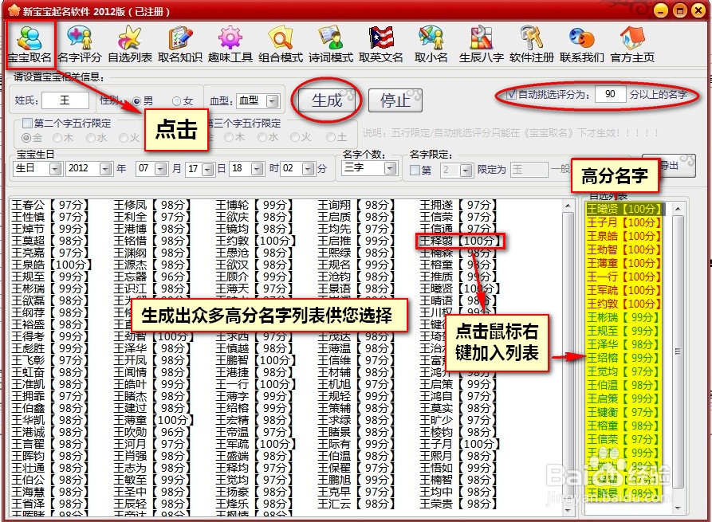Select 王鹏智 100分 entry
Image resolution: width=712 pixels, height=522 pixels.
255,360
